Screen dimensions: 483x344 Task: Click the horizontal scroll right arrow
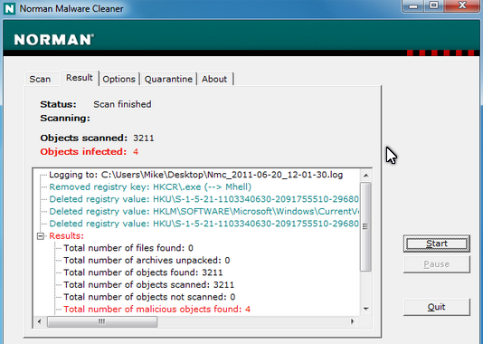pos(353,321)
